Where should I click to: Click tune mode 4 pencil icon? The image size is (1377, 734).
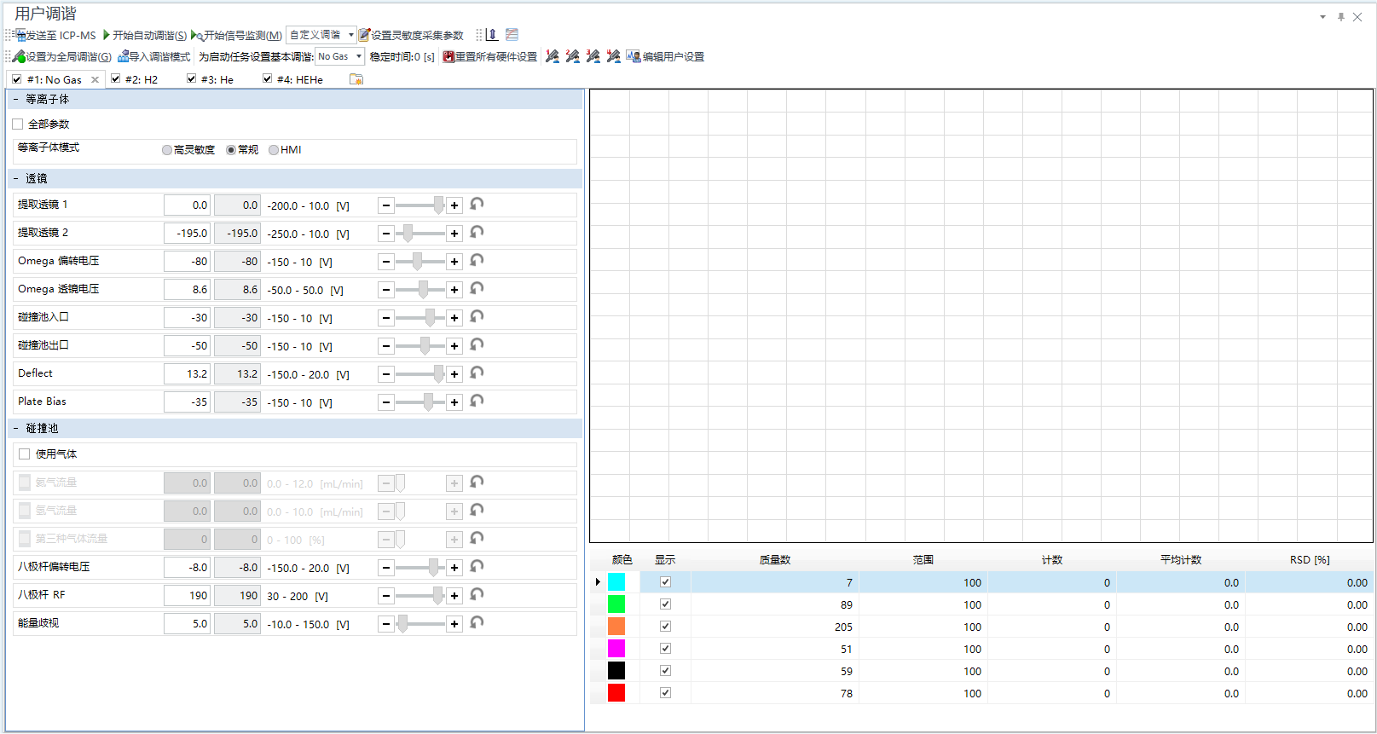(614, 56)
